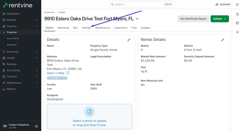Switch to the Budgets tab
The image size is (242, 131).
(x=146, y=28)
